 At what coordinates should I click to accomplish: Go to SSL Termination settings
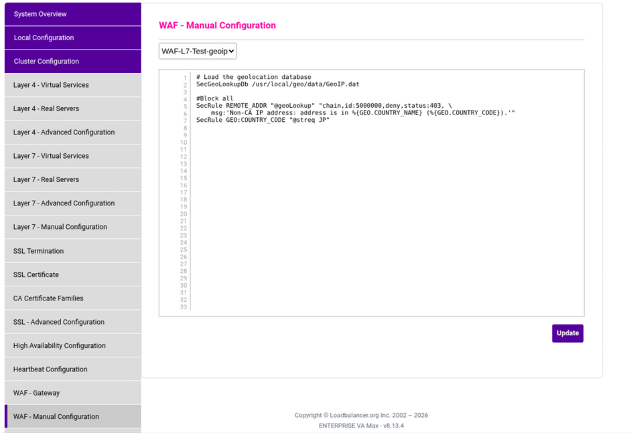click(x=72, y=251)
